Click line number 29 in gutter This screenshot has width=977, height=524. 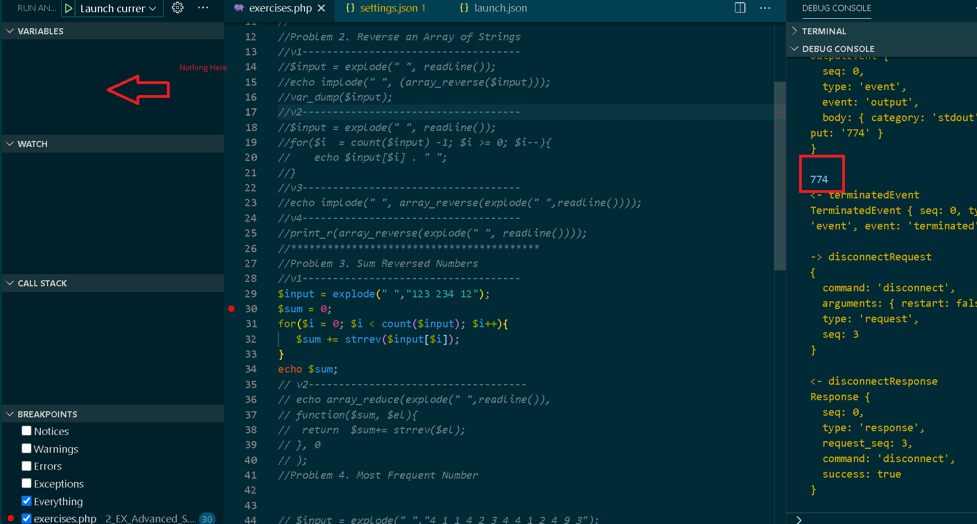pyautogui.click(x=251, y=294)
